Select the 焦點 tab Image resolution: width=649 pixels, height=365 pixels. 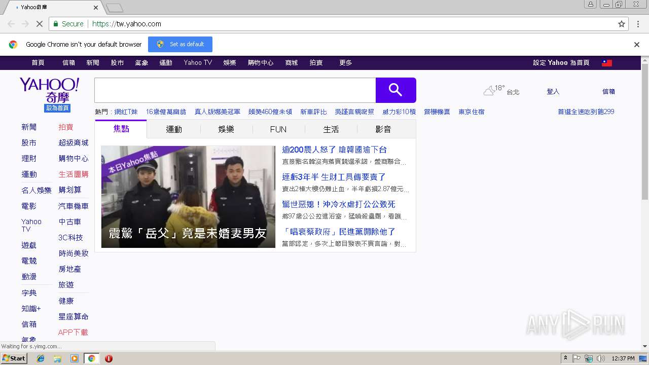click(121, 129)
